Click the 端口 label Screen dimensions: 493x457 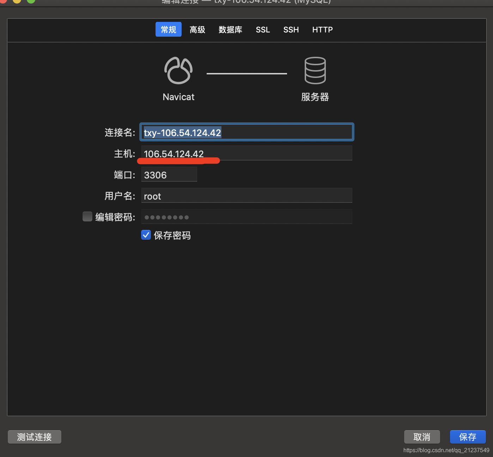[124, 175]
